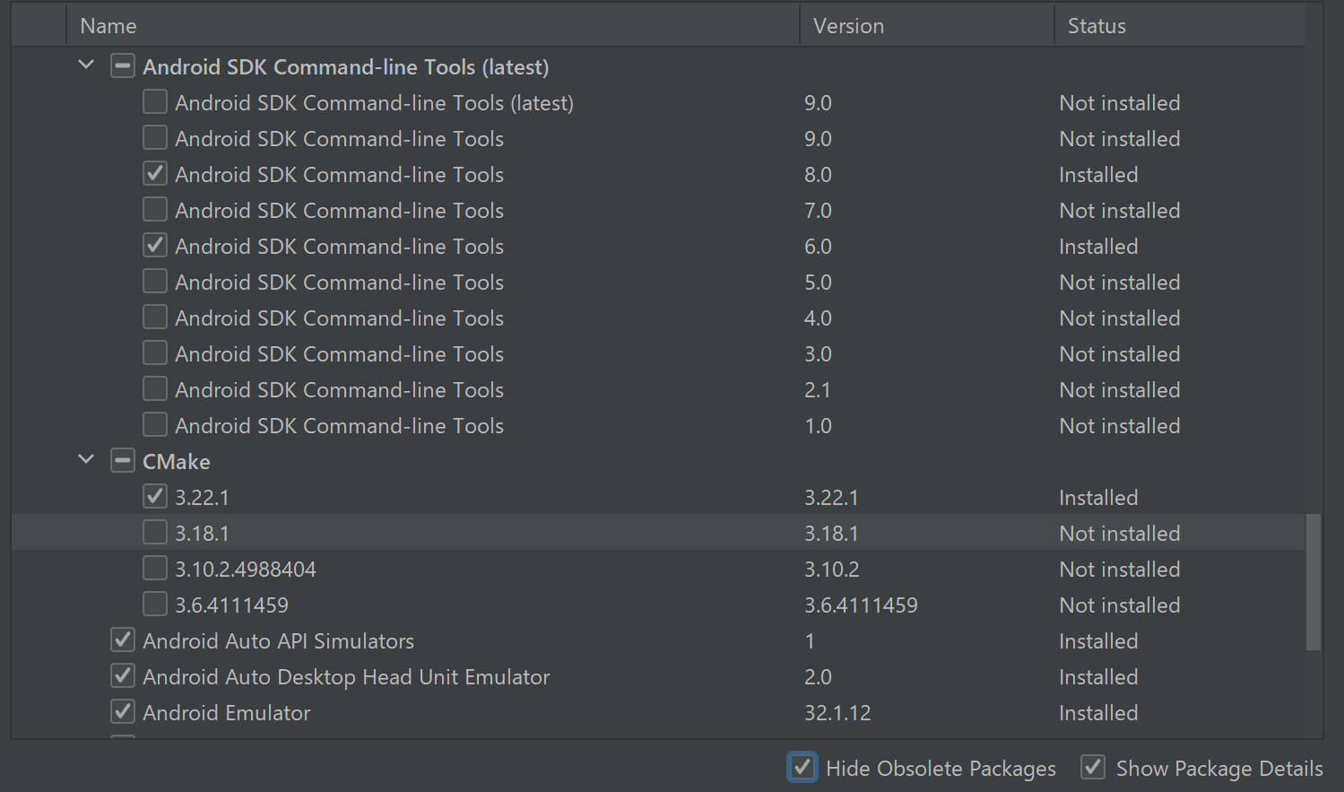
Task: Check CMake 3.10.2.4988404 package
Action: click(x=155, y=569)
